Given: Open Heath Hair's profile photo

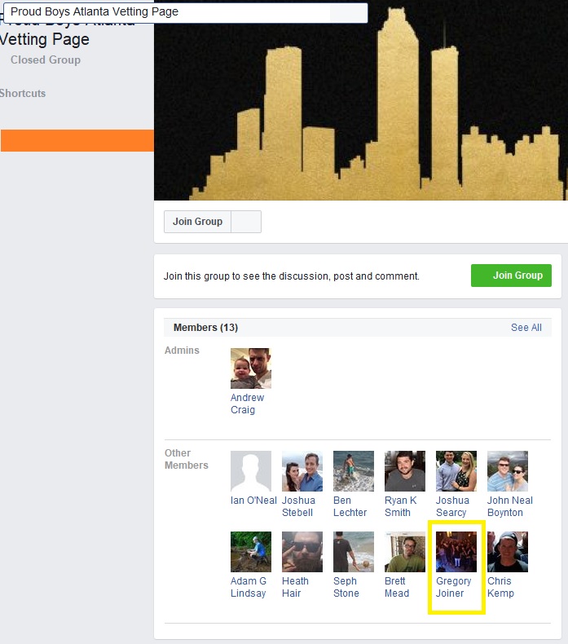Looking at the screenshot, I should [x=302, y=552].
